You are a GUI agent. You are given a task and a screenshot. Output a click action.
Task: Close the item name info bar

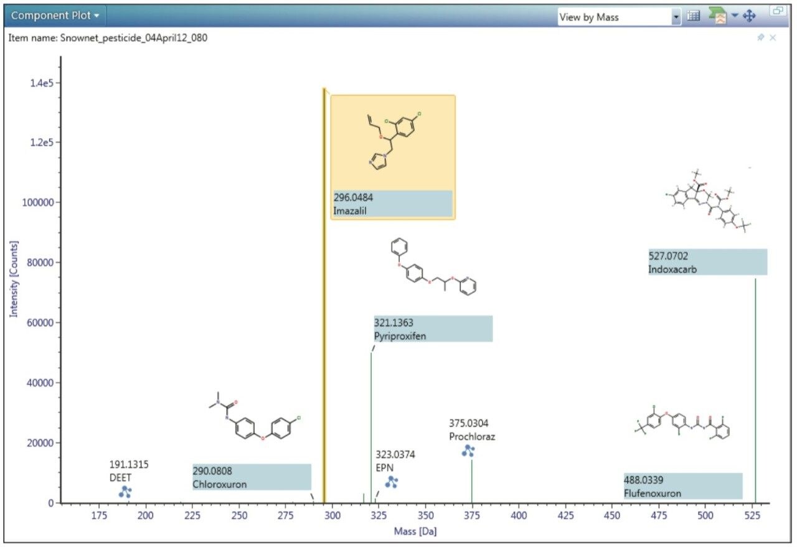click(773, 38)
